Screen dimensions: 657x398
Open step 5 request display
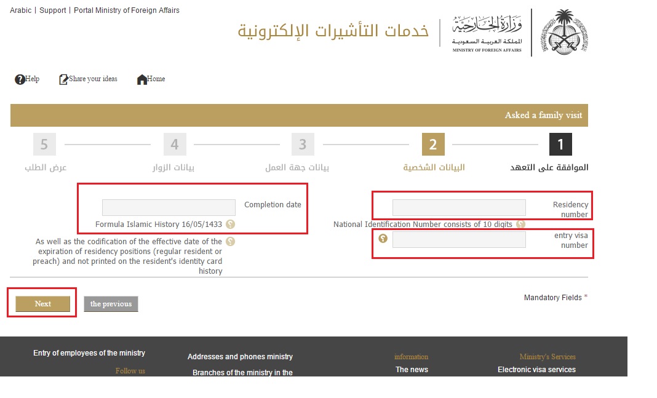[44, 145]
